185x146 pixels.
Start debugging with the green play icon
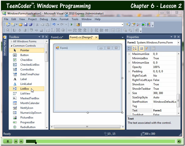click(x=71, y=25)
